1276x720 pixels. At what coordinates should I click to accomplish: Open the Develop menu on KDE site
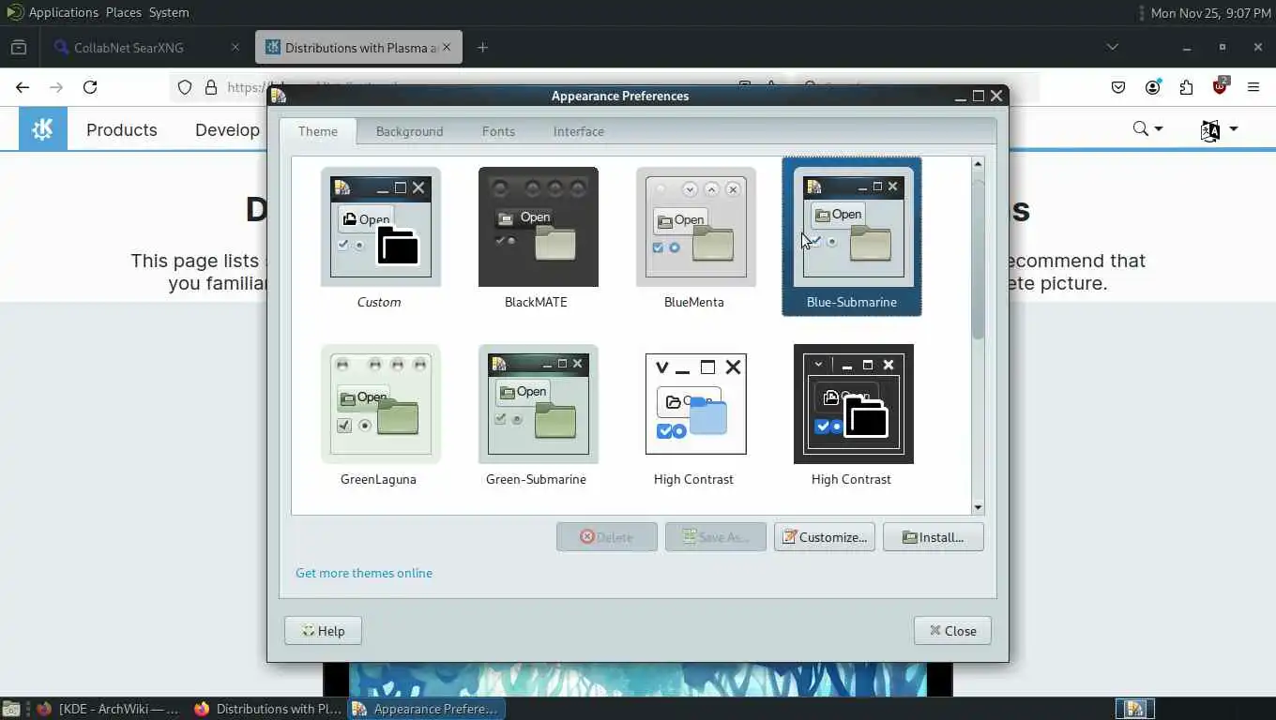click(227, 130)
